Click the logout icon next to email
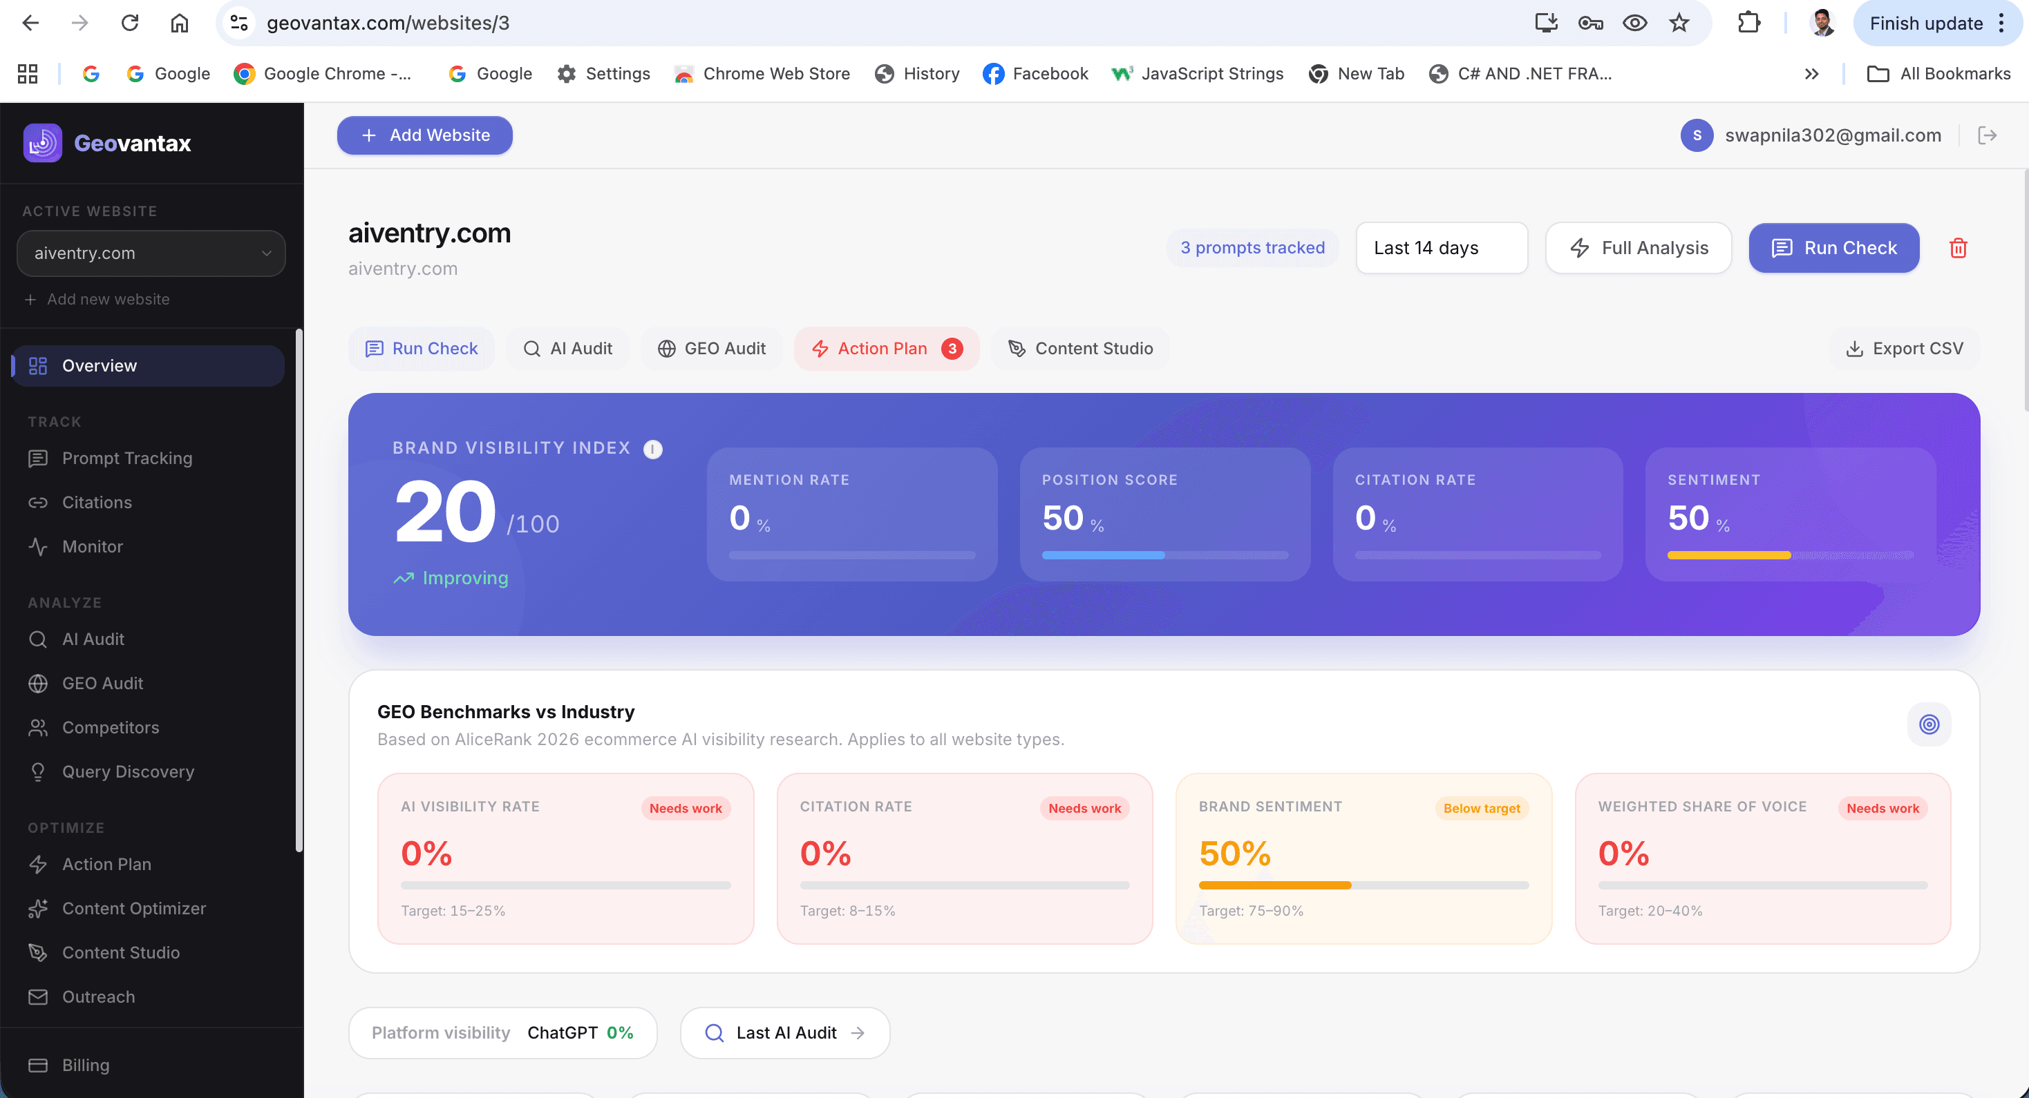Image resolution: width=2029 pixels, height=1098 pixels. (1986, 135)
